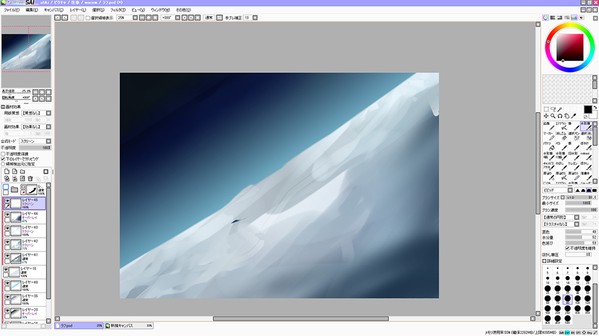599x336 pixels.
Task: Switch to 新規キャンバス document tab
Action: 129,326
